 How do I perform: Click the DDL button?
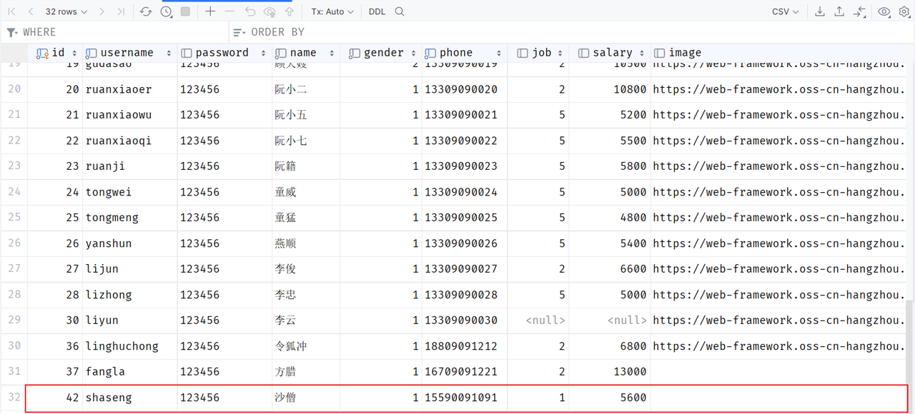[377, 11]
